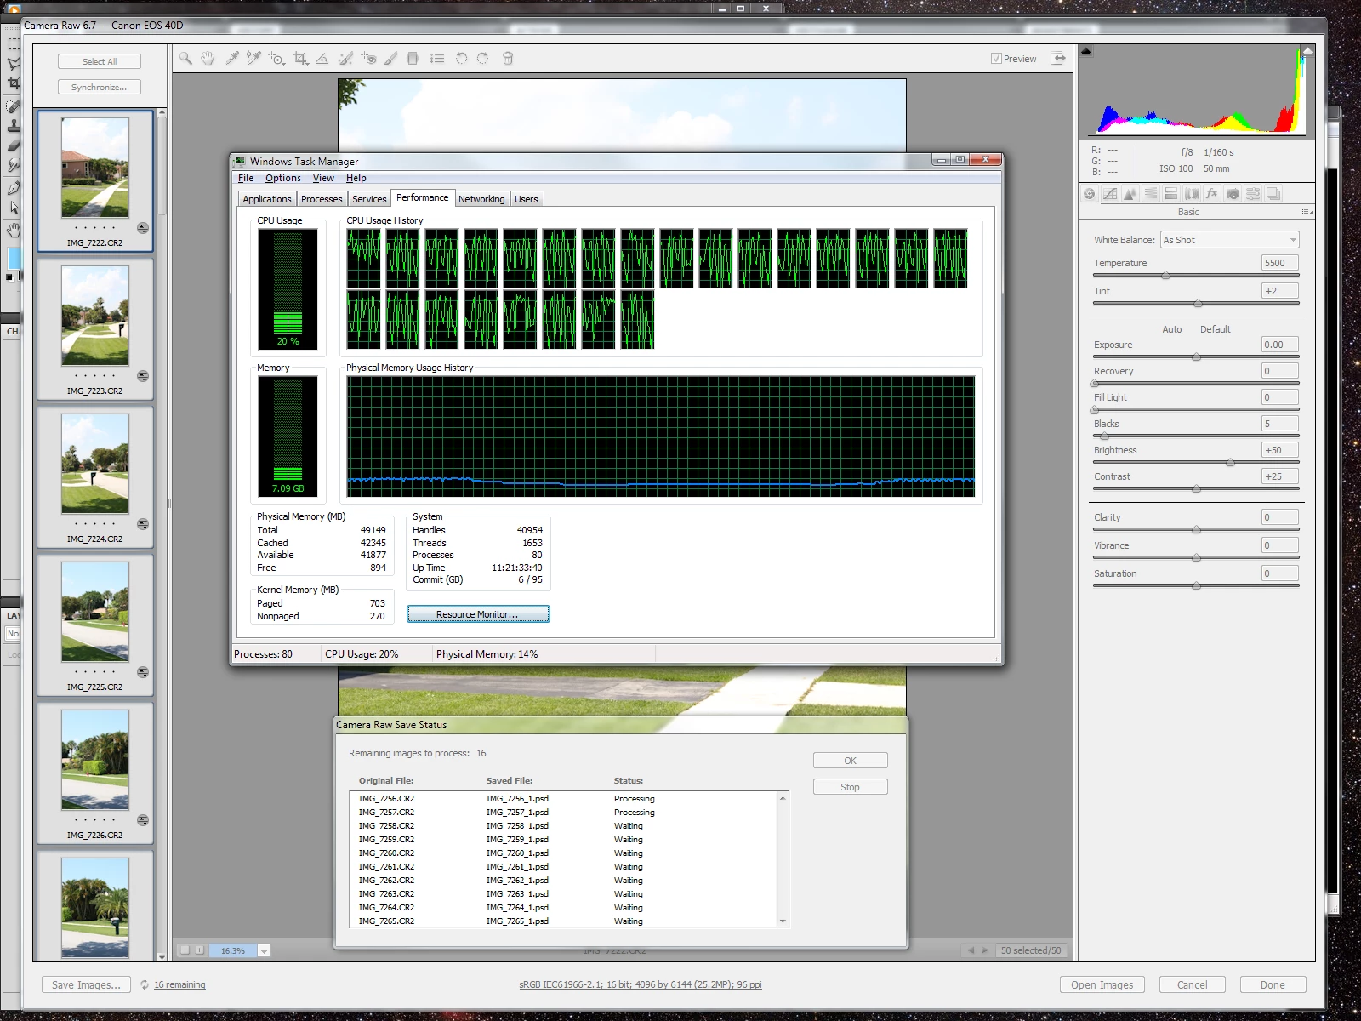This screenshot has height=1021, width=1361.
Task: Adjust the Exposure slider handle
Action: [x=1197, y=357]
